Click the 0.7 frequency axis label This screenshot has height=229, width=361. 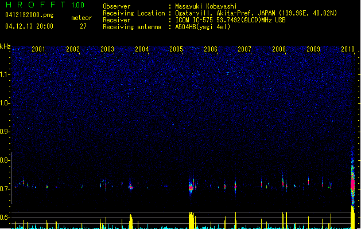(x=5, y=189)
